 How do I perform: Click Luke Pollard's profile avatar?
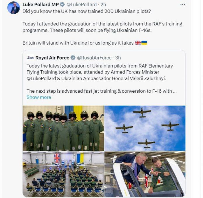tap(13, 8)
